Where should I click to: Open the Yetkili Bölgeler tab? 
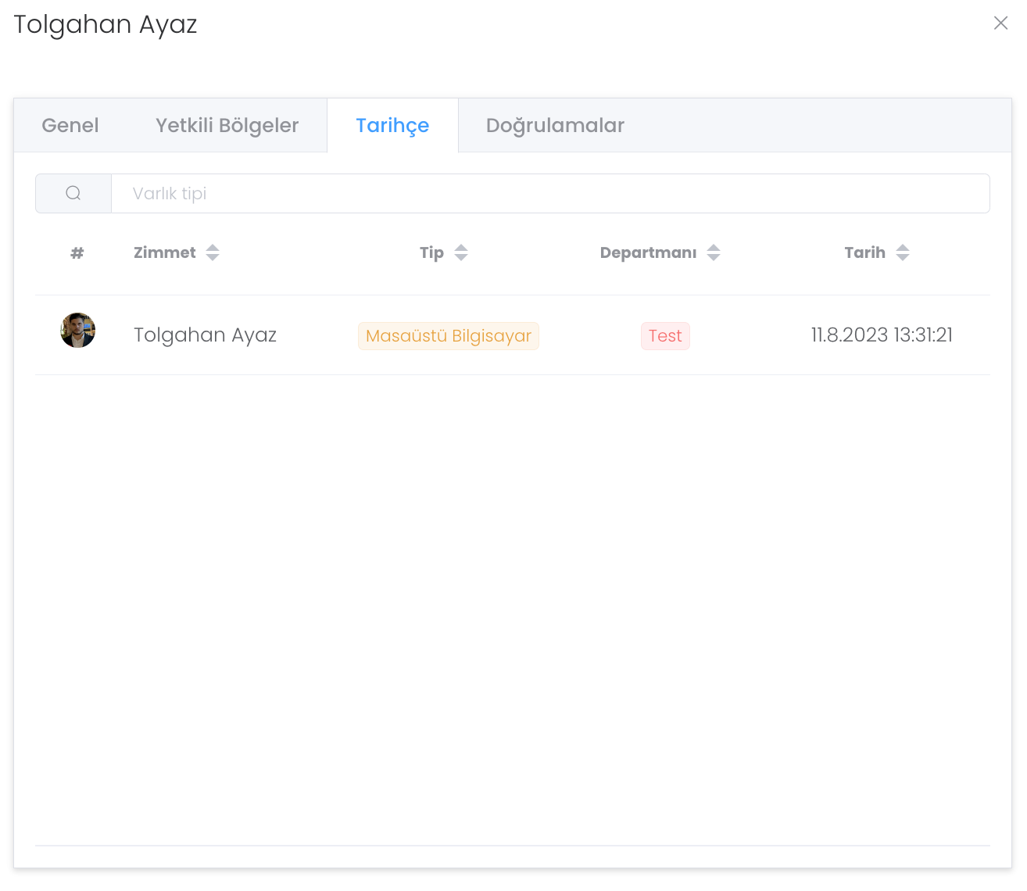[x=227, y=125]
